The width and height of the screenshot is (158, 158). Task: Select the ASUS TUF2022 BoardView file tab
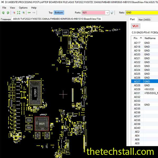tap(57, 19)
